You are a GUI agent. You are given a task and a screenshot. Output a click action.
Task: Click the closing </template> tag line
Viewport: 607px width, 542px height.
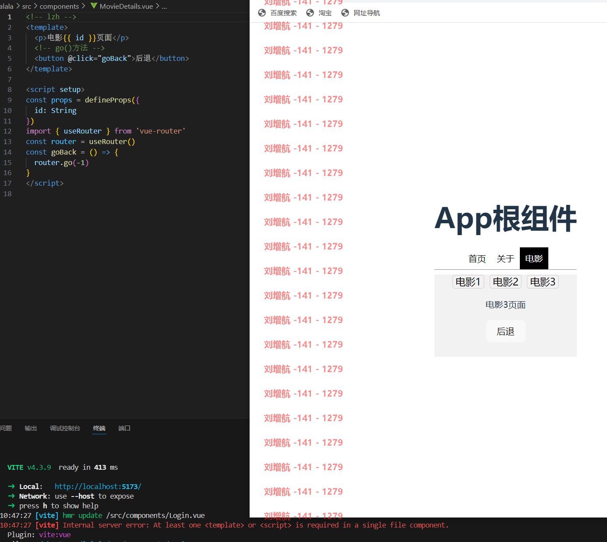click(49, 69)
